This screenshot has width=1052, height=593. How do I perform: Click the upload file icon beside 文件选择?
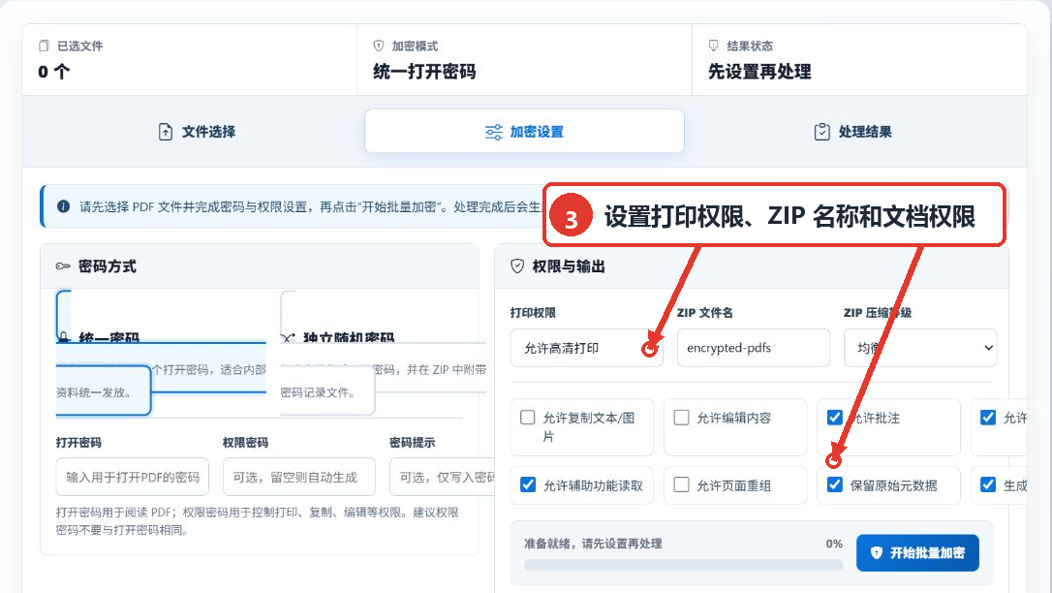[x=165, y=132]
